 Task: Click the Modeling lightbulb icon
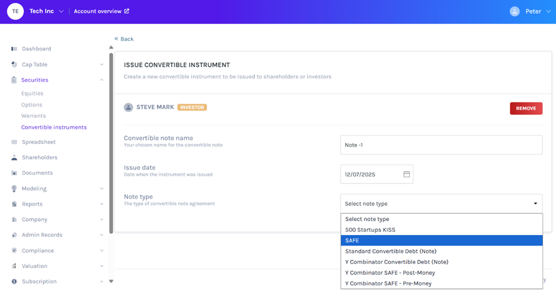pos(14,189)
